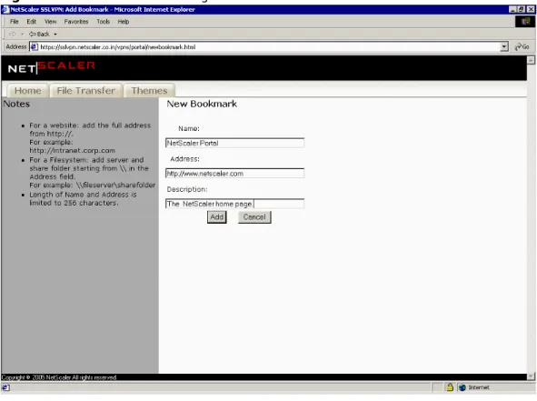Click the Name: label

pyautogui.click(x=189, y=128)
